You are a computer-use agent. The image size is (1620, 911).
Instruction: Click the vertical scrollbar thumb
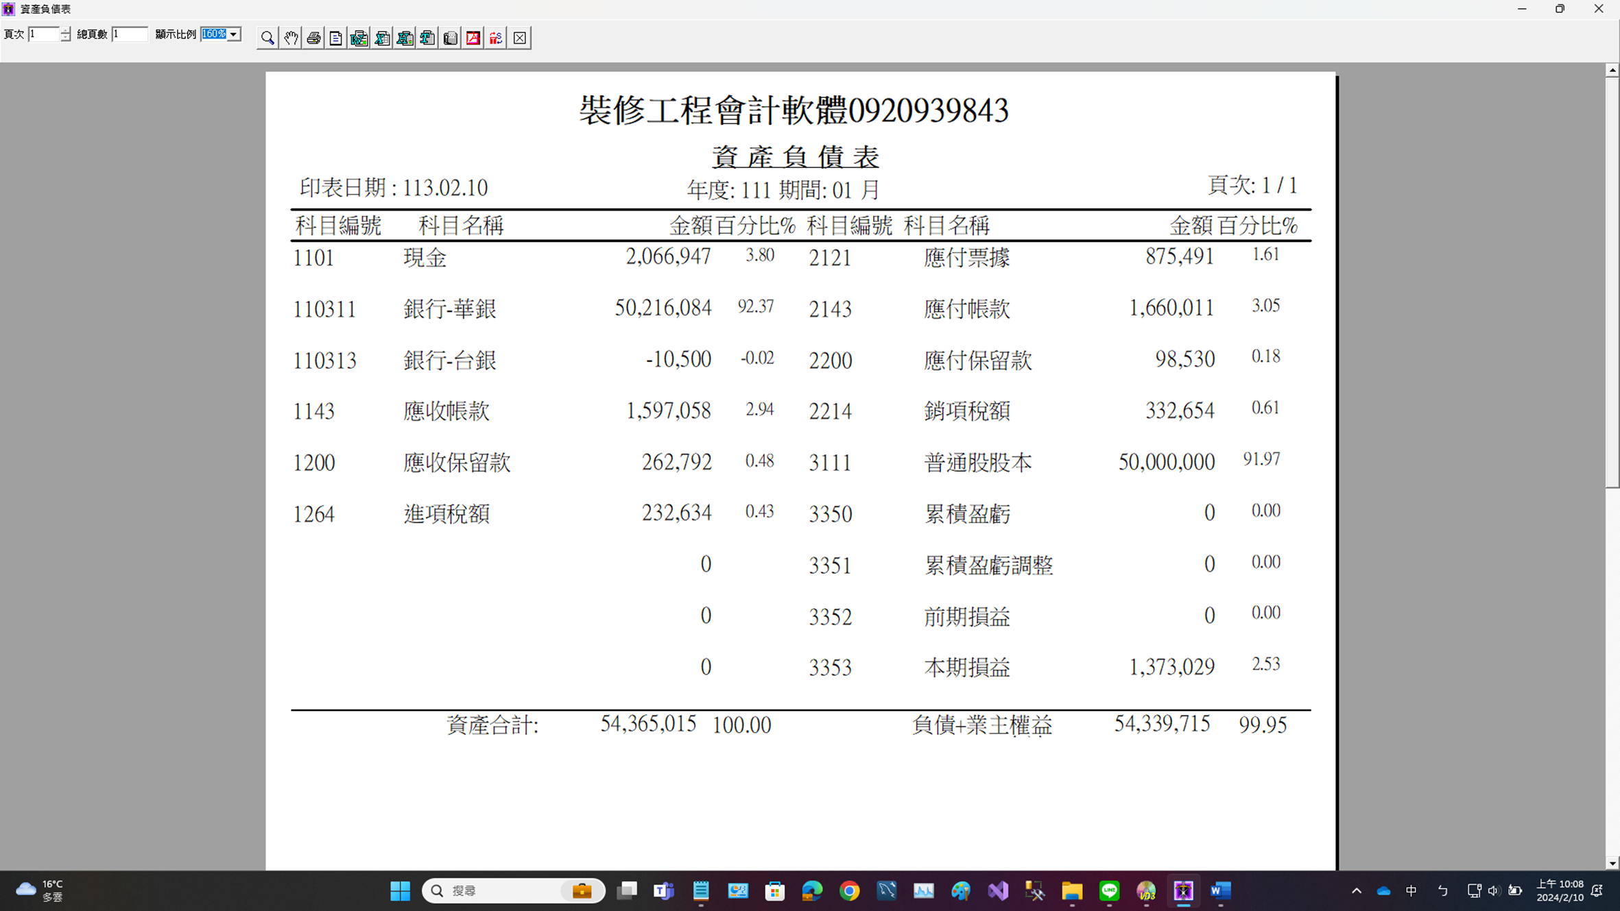click(x=1612, y=282)
